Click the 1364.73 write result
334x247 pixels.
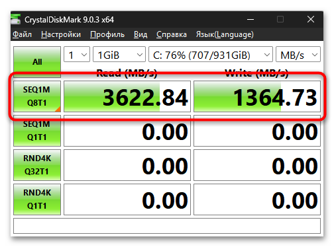257,96
